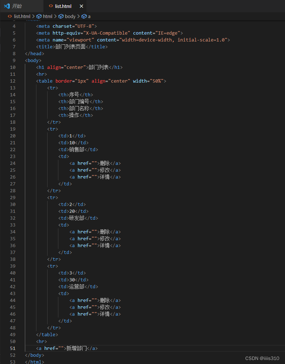Open the body breadcrumb segment

pos(70,17)
